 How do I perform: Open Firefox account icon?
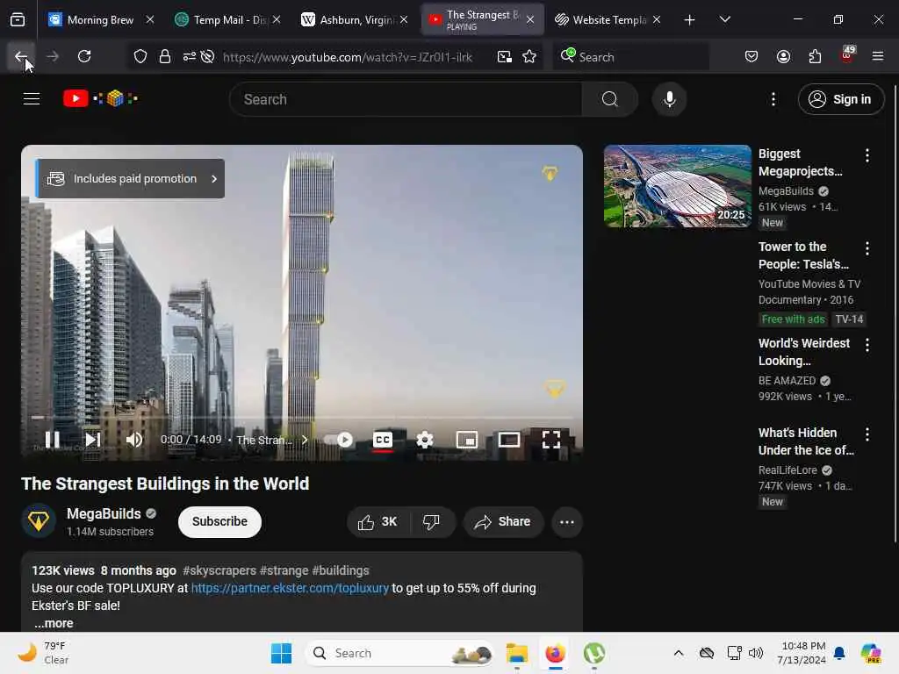(783, 56)
